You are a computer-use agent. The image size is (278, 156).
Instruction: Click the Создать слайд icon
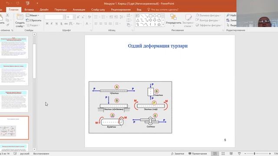(20, 17)
